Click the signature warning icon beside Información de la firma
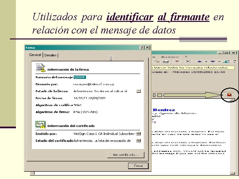This screenshot has height=179, width=239. pyautogui.click(x=41, y=67)
